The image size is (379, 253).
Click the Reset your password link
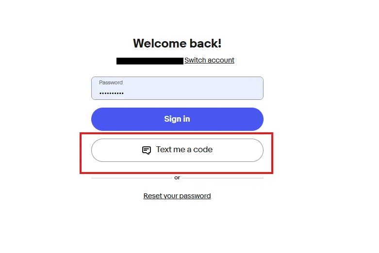tap(177, 196)
